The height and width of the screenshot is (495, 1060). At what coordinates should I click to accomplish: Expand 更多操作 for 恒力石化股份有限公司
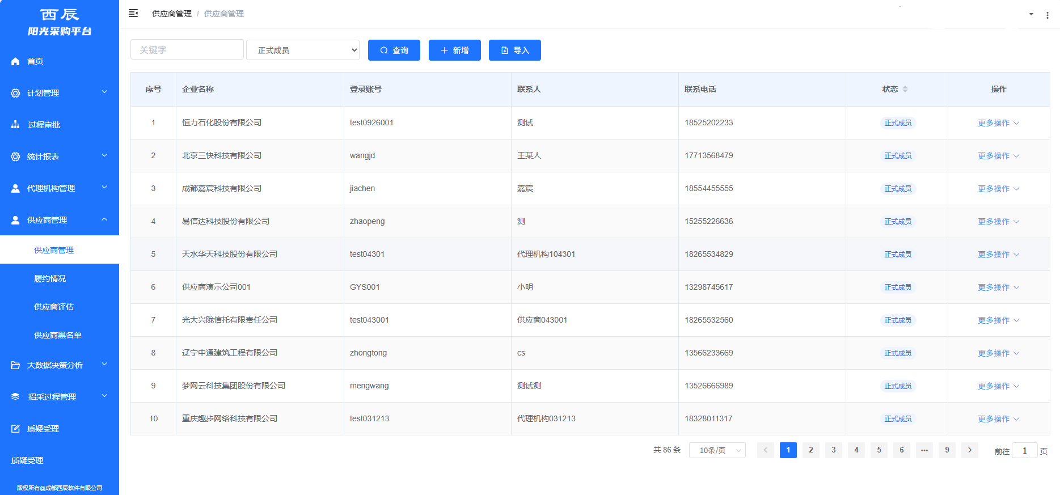pos(998,123)
